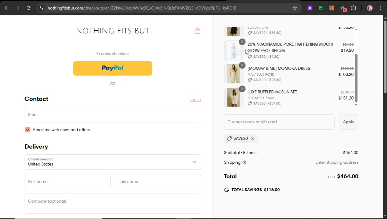The image size is (387, 219).
Task: Click the Log in link
Action: tap(195, 100)
